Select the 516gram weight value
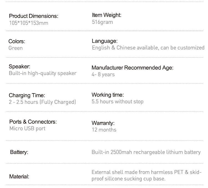208x188 pixels. [102, 22]
